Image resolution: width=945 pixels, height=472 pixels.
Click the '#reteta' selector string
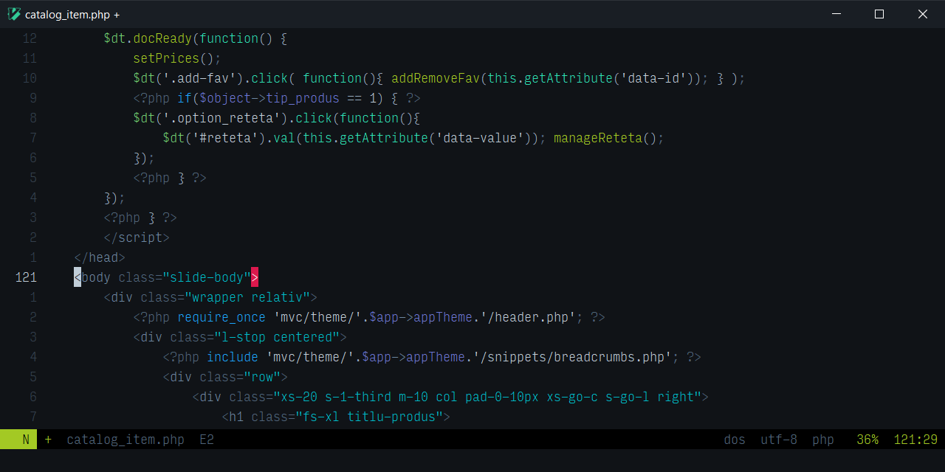pyautogui.click(x=225, y=138)
